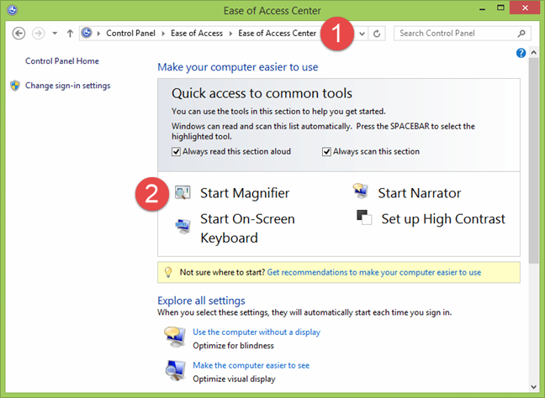Open Make the computer easier to see link
The image size is (545, 398).
click(x=251, y=365)
